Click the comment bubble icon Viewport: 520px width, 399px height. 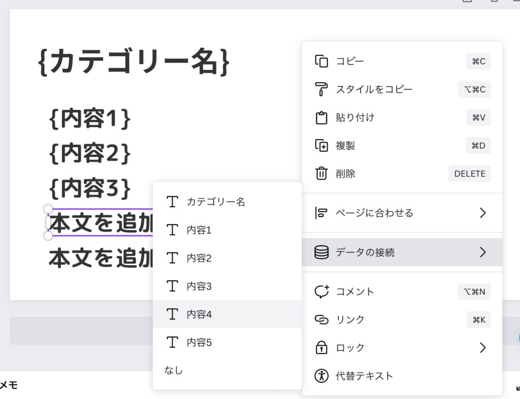(321, 292)
